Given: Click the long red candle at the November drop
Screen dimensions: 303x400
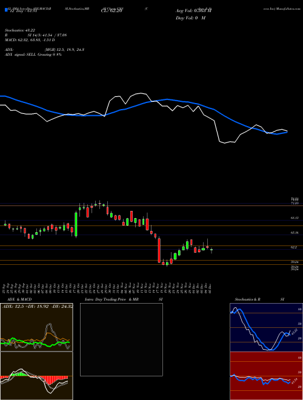Looking at the screenshot, I should [159, 250].
